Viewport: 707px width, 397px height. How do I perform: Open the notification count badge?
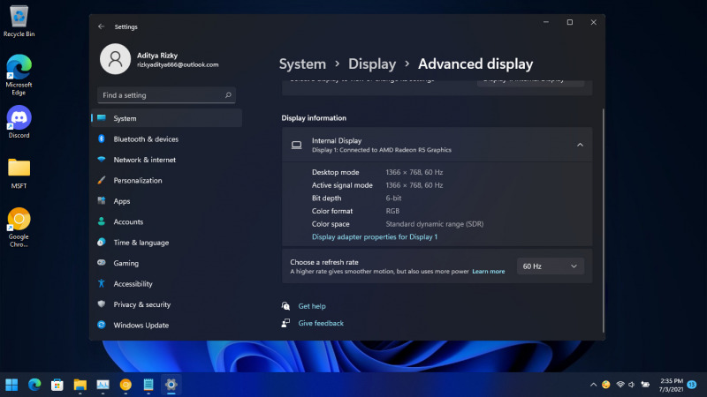click(x=692, y=385)
